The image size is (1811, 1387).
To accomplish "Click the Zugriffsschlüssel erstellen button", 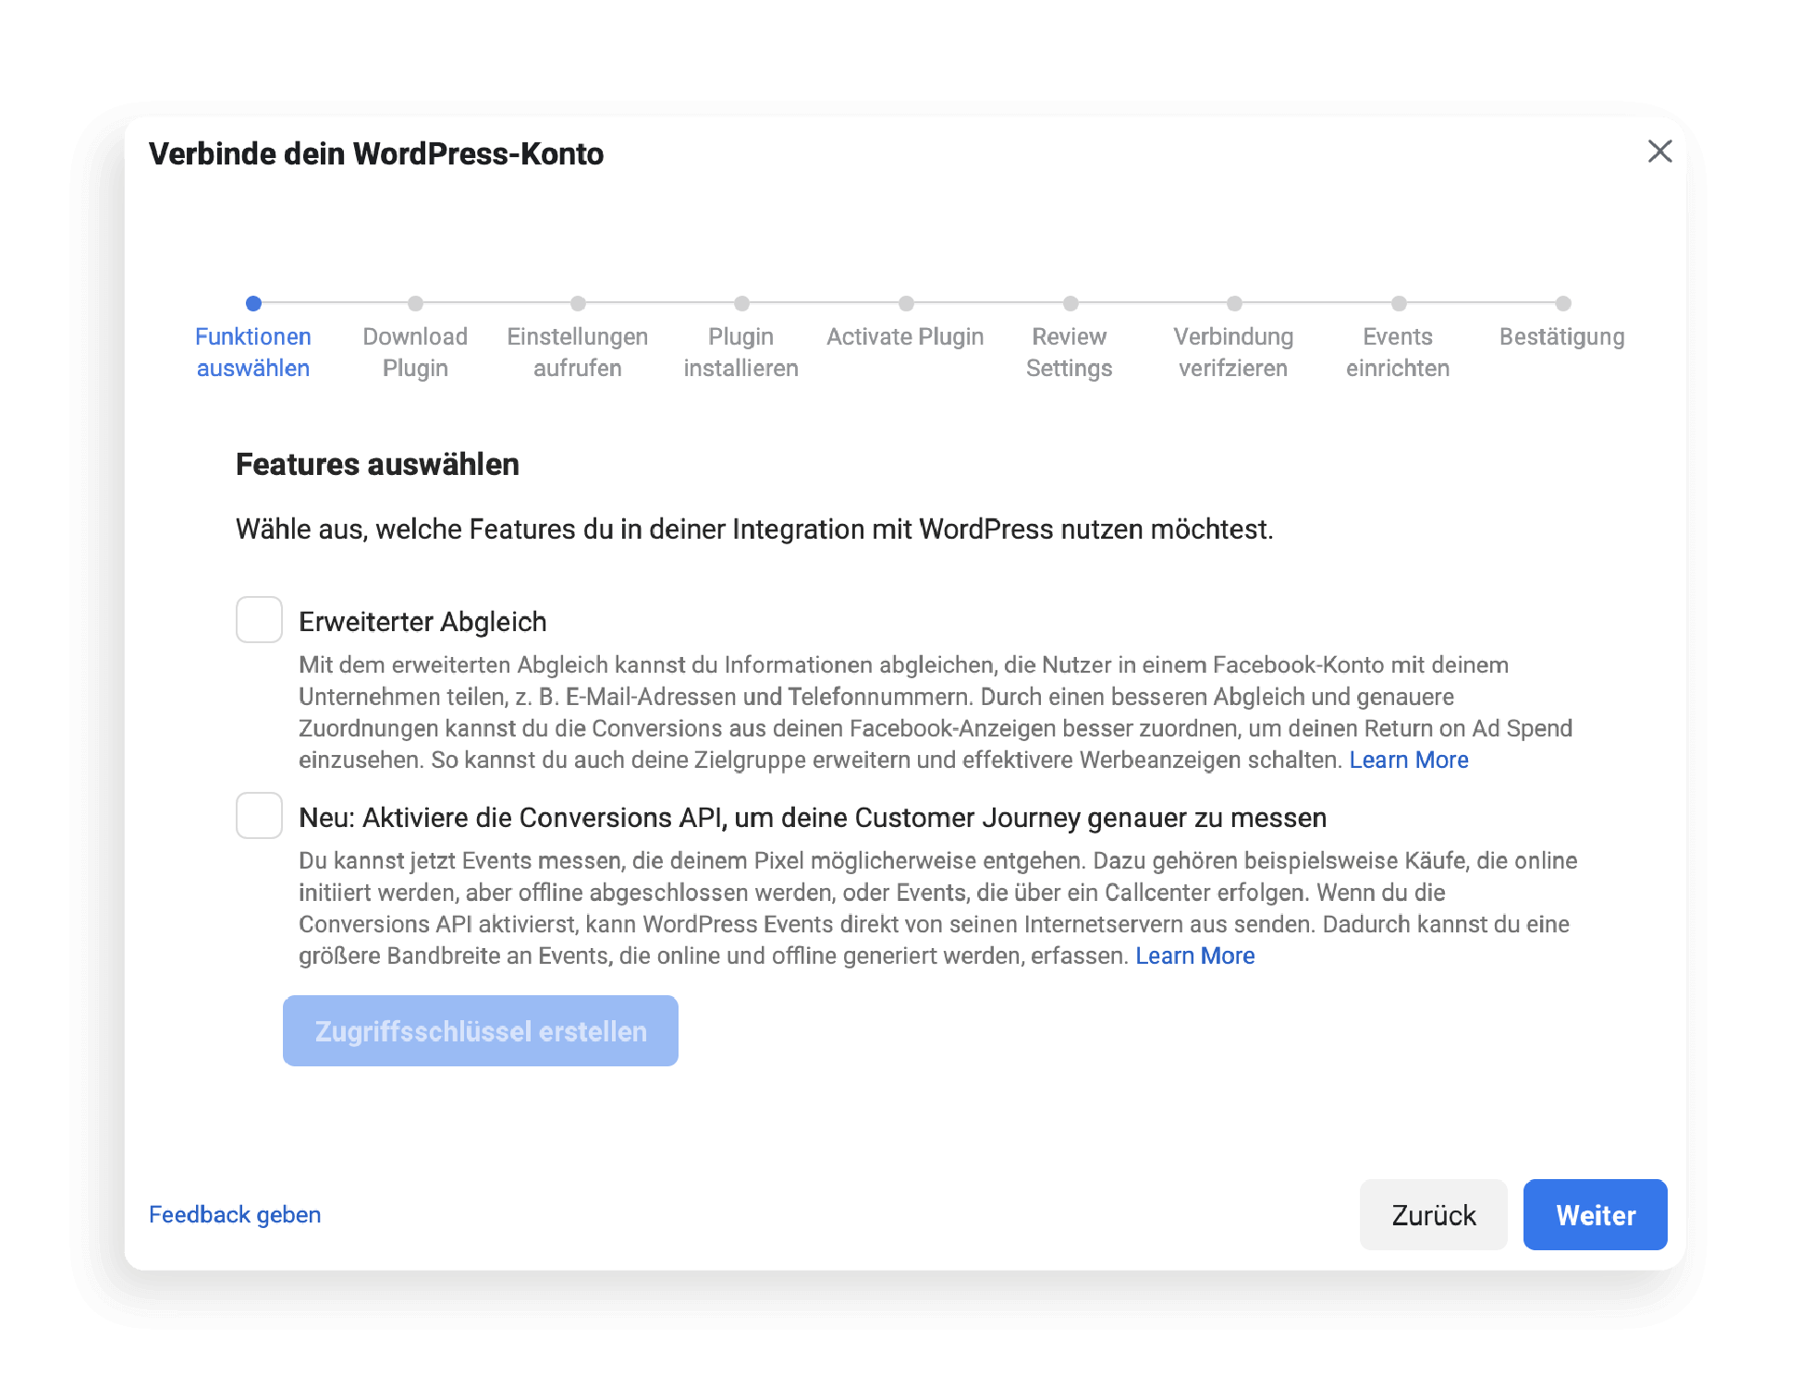I will (x=481, y=1030).
